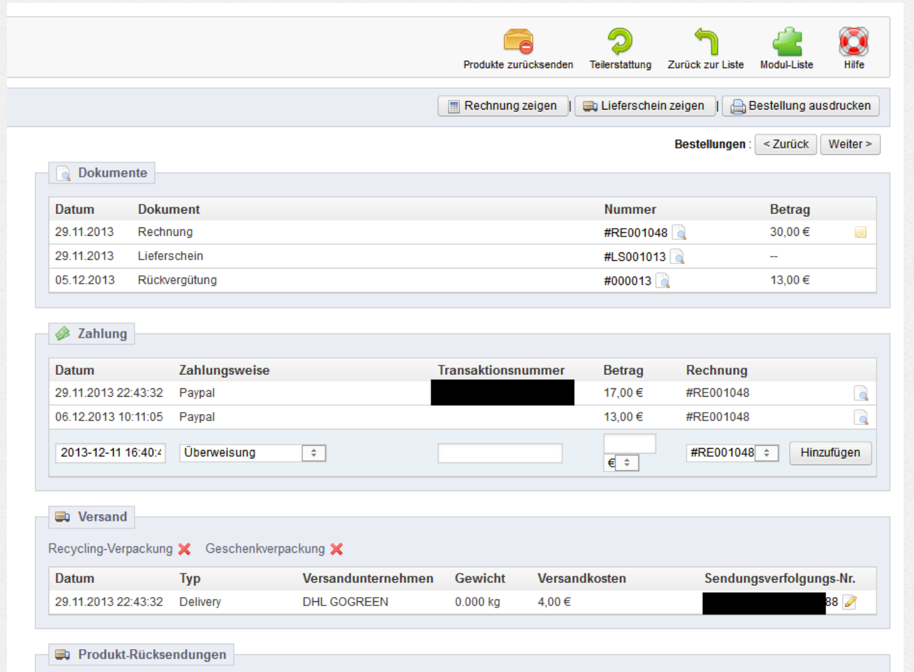Click the #RE001048 number in Dokumente
Screen dimensions: 914x672
pyautogui.click(x=635, y=233)
